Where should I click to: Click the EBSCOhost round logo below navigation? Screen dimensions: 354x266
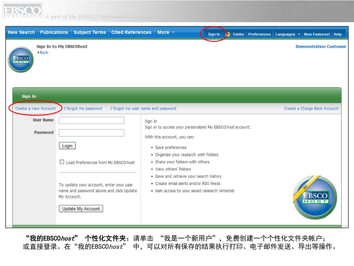pos(20,60)
